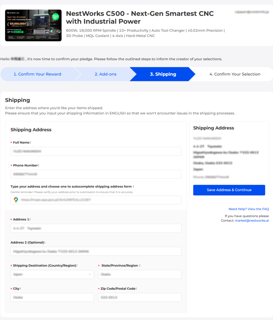
Task: Select the 3. Shipping step tab
Action: pyautogui.click(x=163, y=74)
